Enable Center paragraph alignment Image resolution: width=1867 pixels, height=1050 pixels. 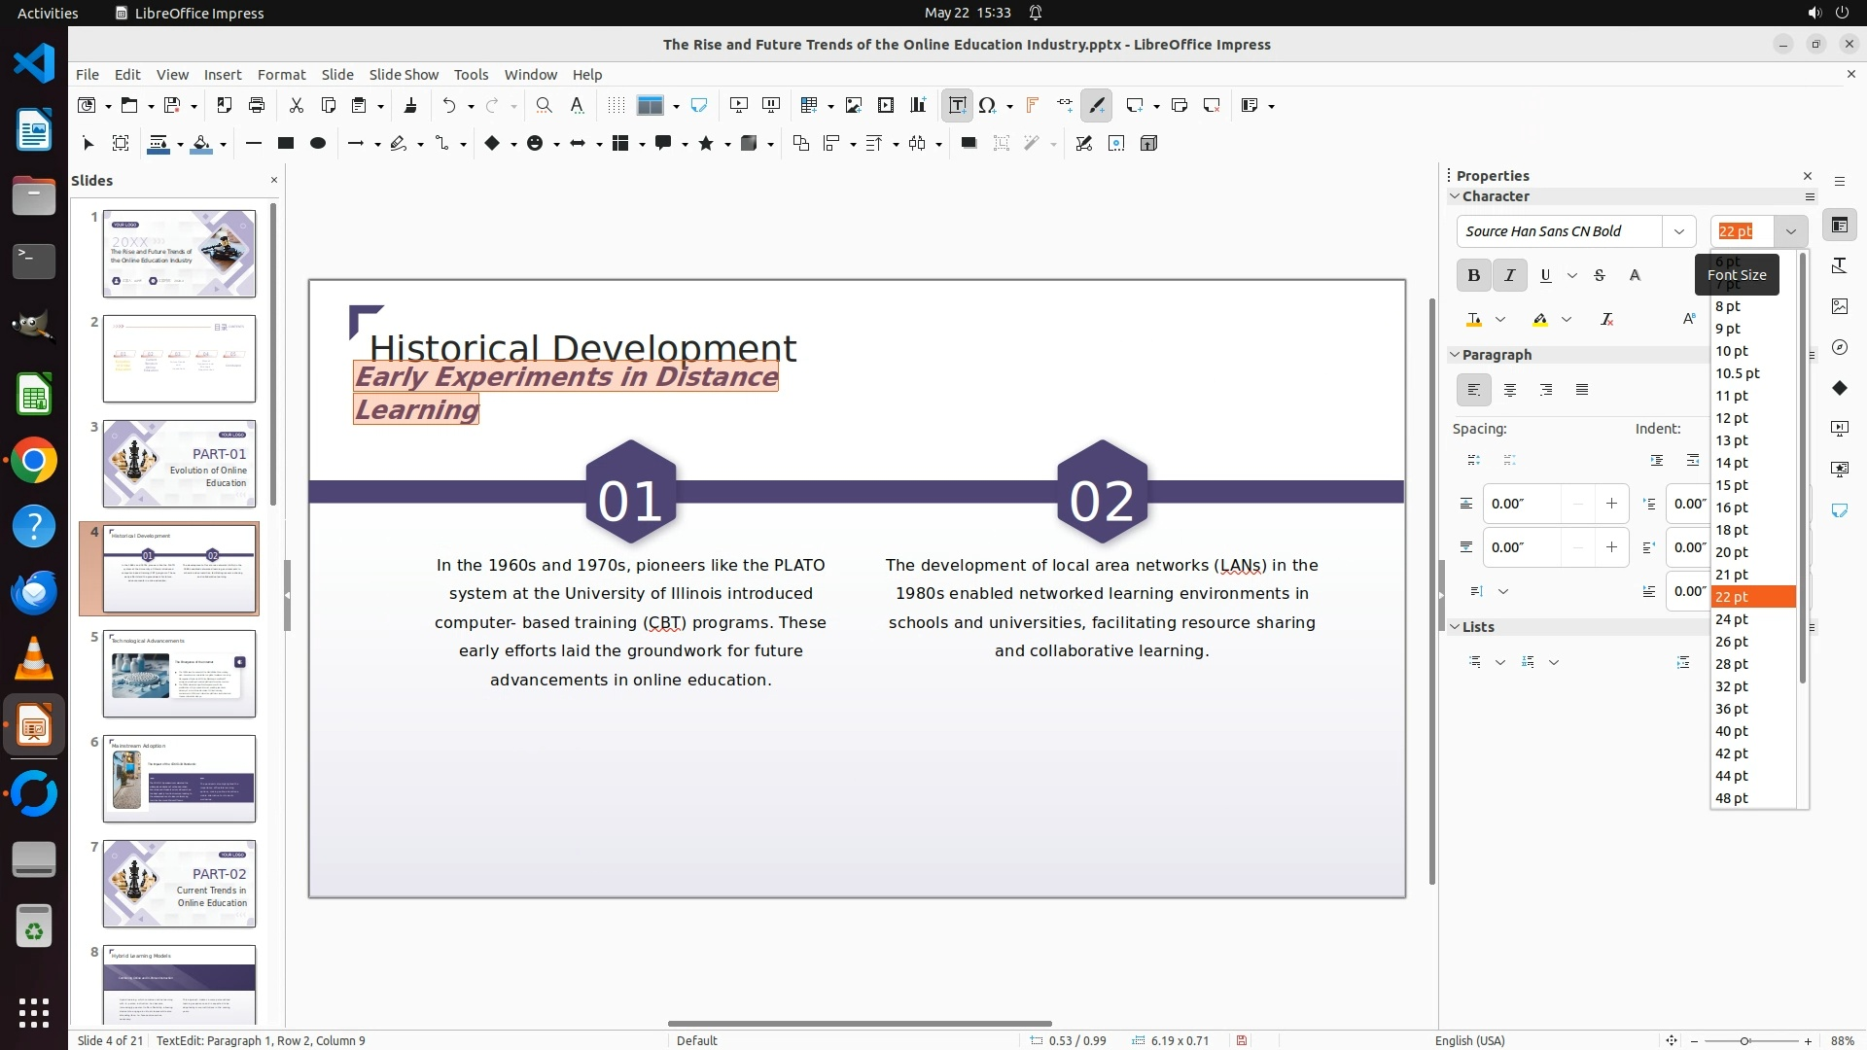[x=1510, y=391]
